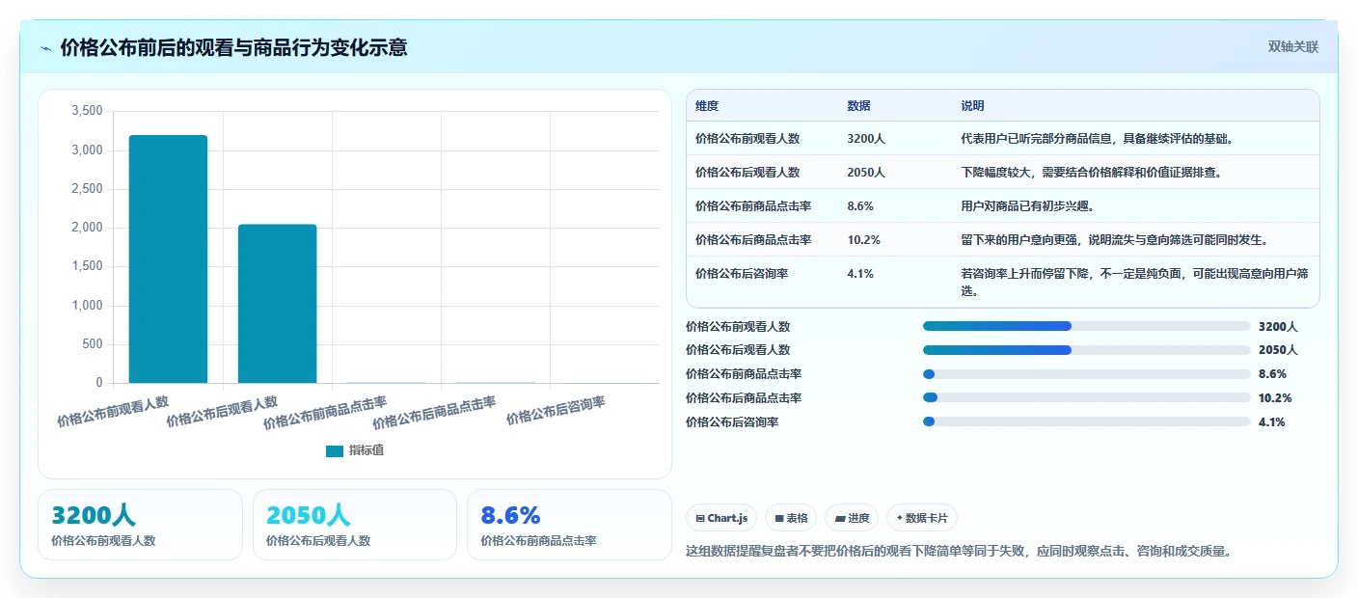Screen dimensions: 1358x598
Task: Click the description starting 留下来的用户意向更强
Action: coord(1114,239)
